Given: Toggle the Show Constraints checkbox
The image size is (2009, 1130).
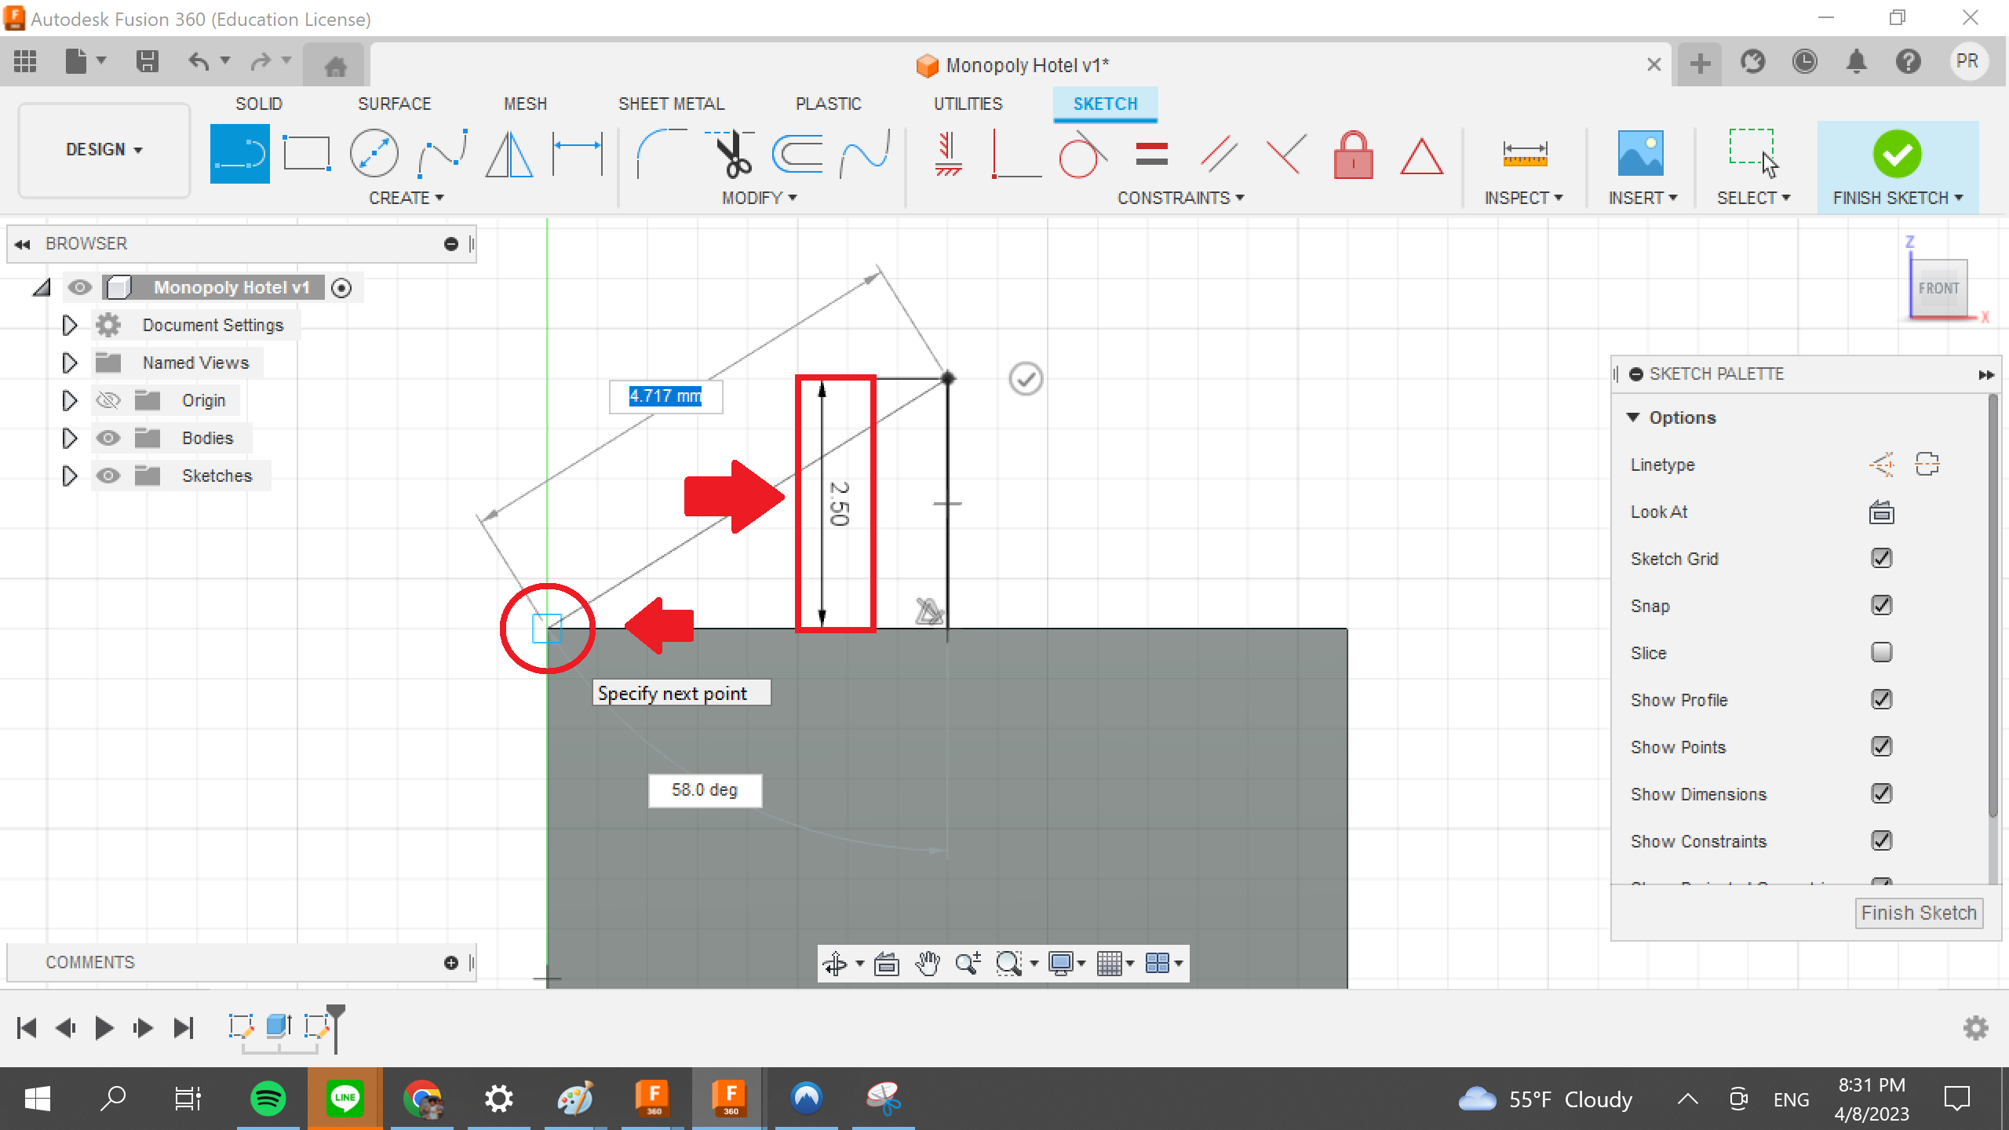Looking at the screenshot, I should click(x=1881, y=840).
